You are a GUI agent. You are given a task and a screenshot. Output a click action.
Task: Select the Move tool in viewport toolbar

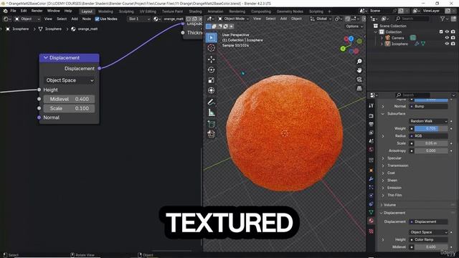(211, 59)
